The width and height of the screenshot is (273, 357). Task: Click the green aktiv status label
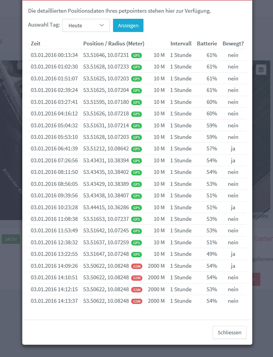tap(11, 239)
